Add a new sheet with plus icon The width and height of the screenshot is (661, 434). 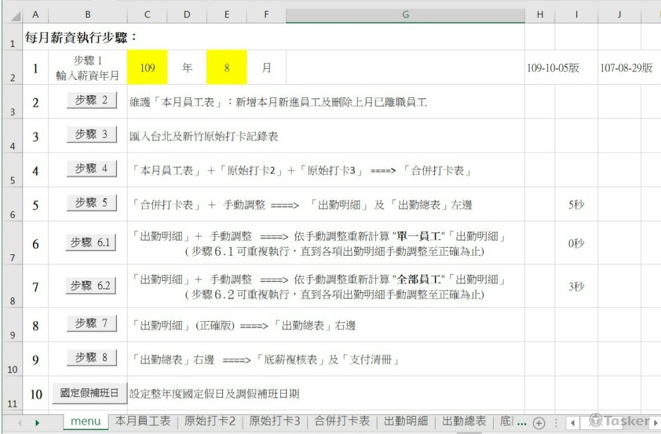539,423
